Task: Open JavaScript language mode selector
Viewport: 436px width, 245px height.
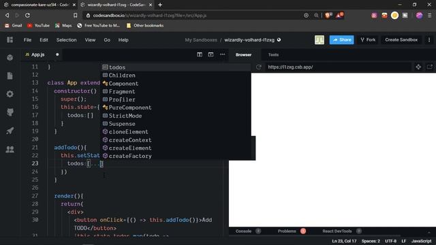Action: click(x=421, y=241)
